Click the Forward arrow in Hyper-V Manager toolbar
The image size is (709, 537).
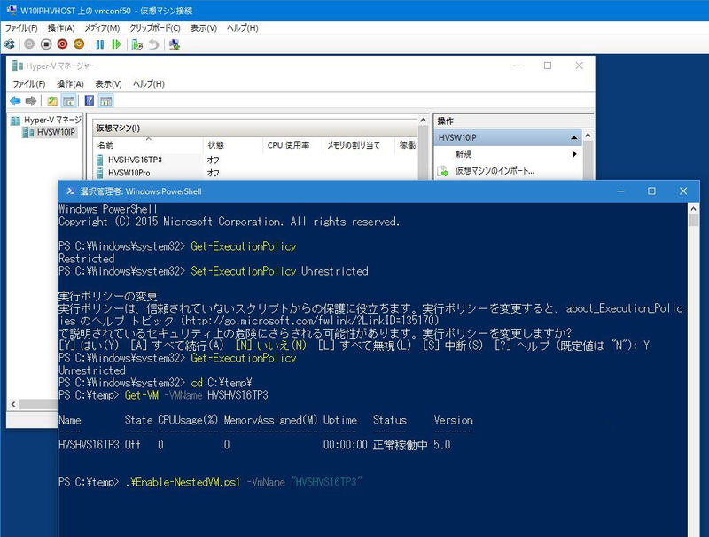[31, 101]
